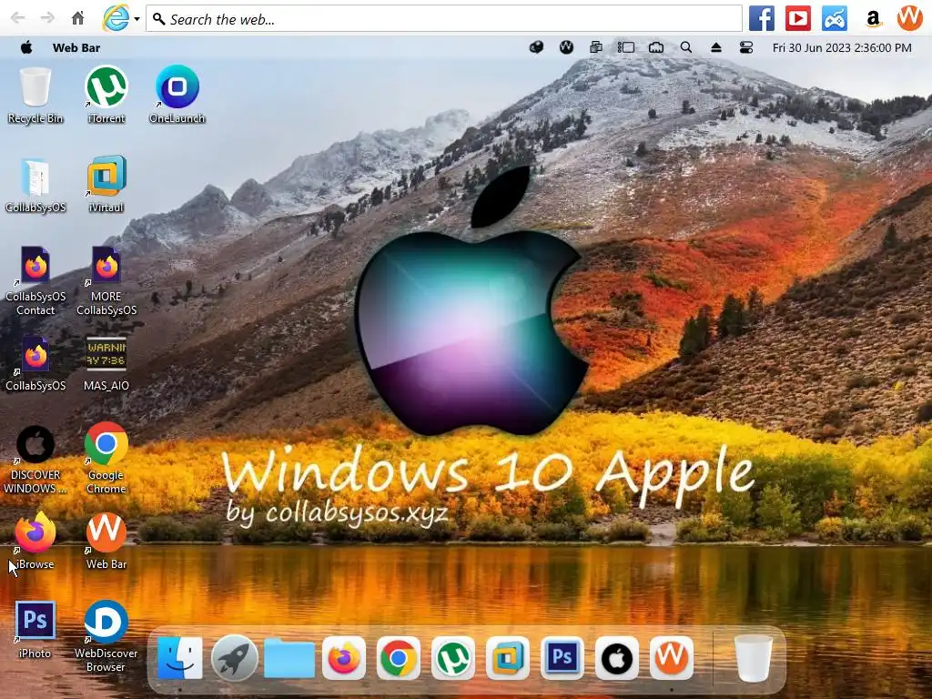
Task: Open Spotlight search magnifier in menu bar
Action: tap(686, 47)
